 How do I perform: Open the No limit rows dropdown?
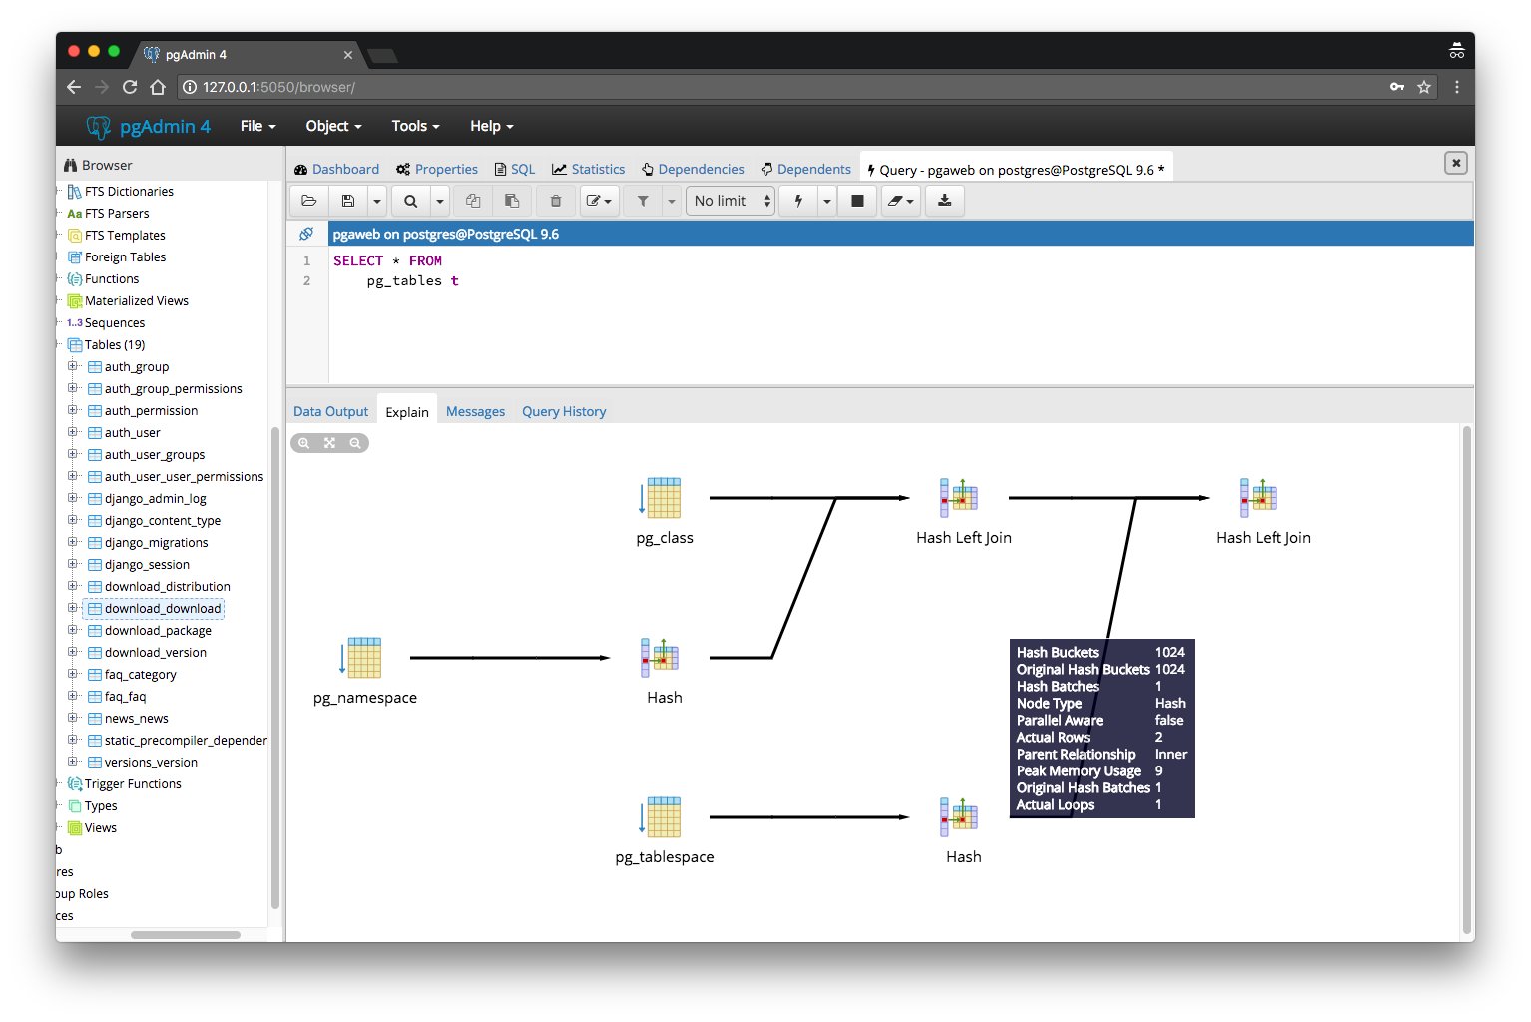pyautogui.click(x=731, y=201)
